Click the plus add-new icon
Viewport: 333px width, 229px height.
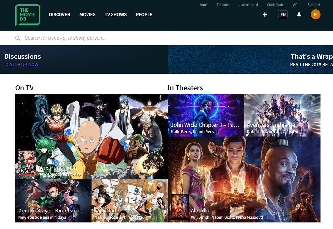pos(265,15)
